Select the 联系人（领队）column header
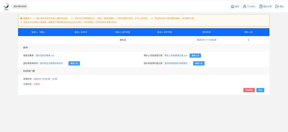288x132 pixels. point(39,32)
